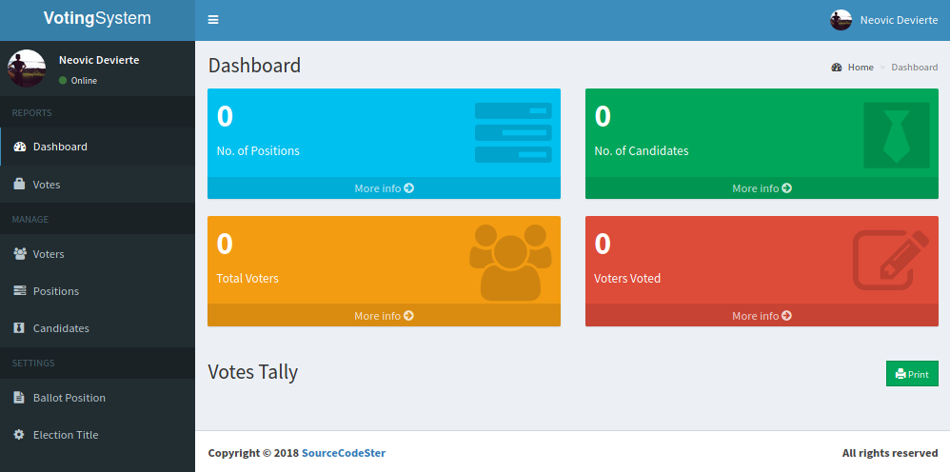950x472 pixels.
Task: Click the Candidates tie icon in the sidebar
Action: coord(19,327)
